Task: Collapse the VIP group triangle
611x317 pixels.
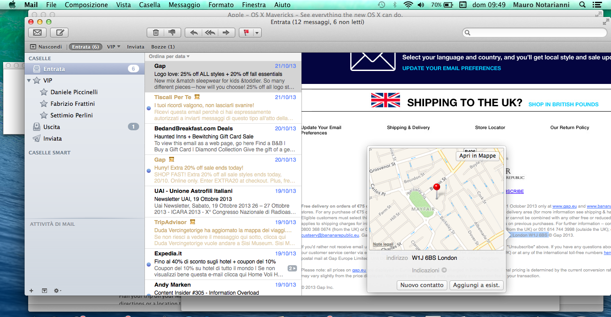Action: 29,81
